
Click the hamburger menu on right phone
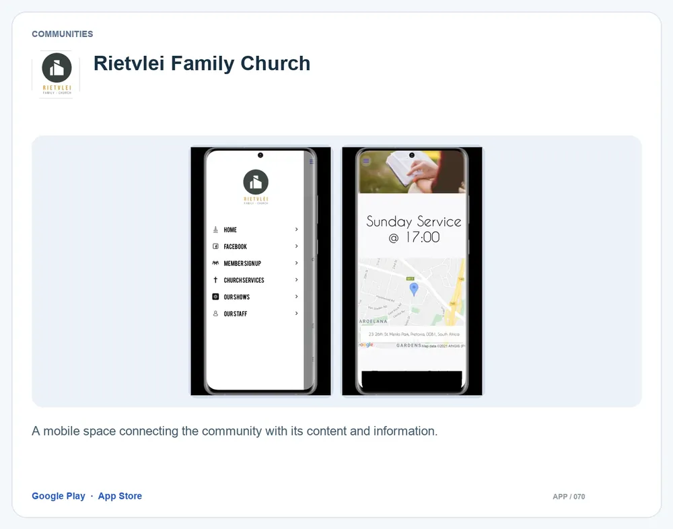pos(366,161)
